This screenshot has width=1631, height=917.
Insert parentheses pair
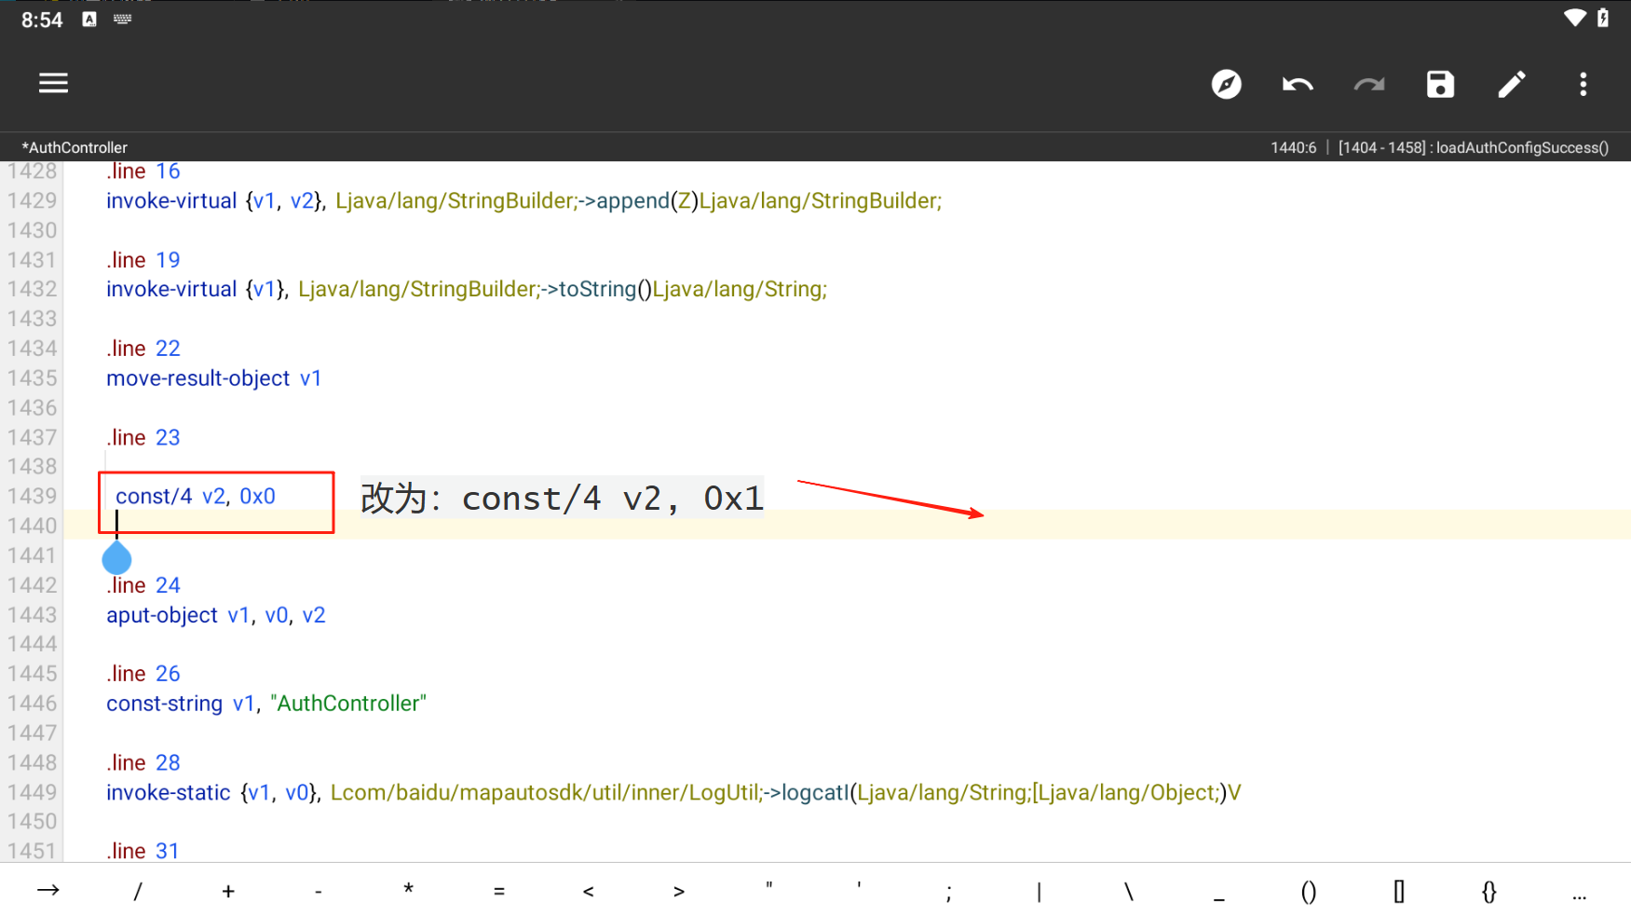click(x=1309, y=892)
